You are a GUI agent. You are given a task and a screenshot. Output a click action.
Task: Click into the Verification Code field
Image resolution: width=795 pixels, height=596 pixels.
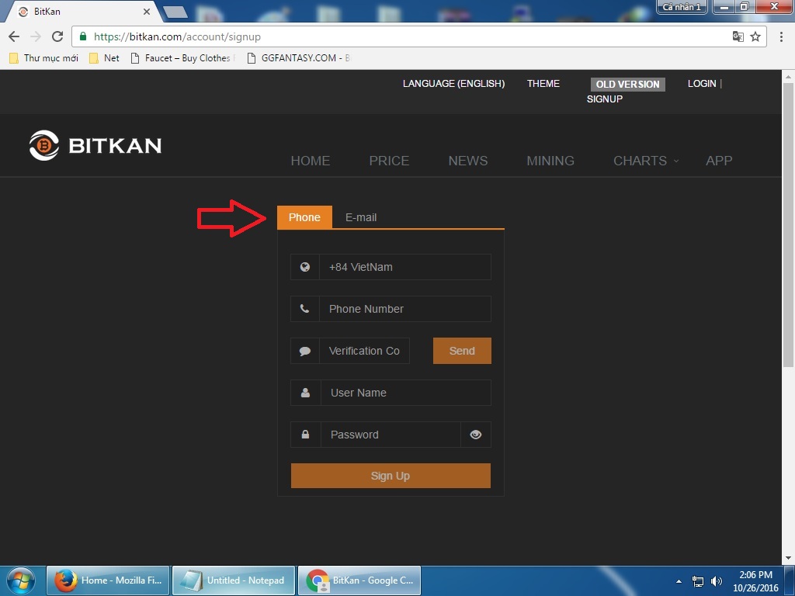[x=364, y=351]
